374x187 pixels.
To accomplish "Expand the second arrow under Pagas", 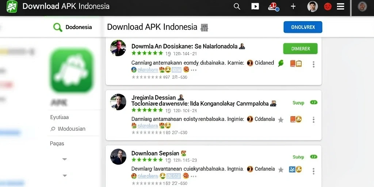I will (x=64, y=176).
